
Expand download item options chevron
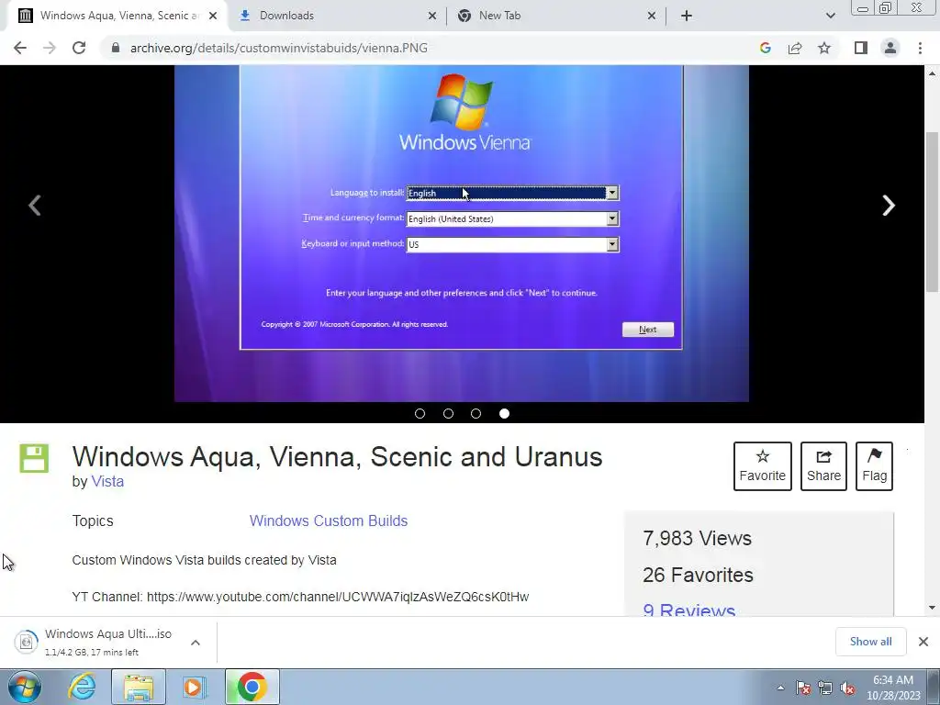tap(196, 642)
